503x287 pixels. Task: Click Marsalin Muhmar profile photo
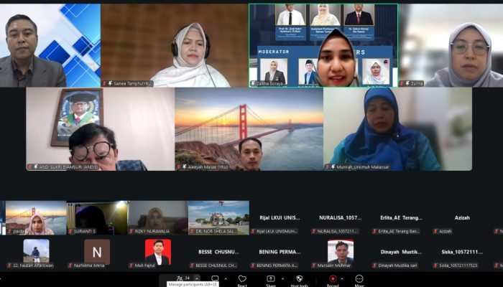click(x=341, y=252)
